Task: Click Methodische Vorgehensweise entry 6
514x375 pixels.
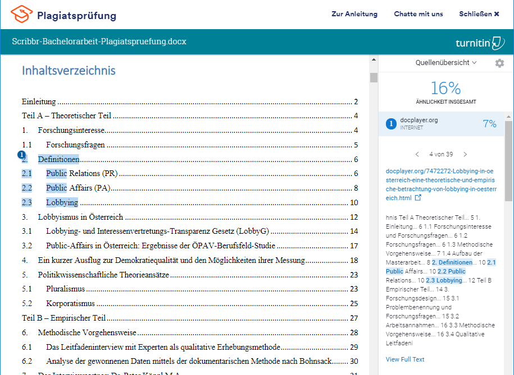Action: tap(190, 333)
